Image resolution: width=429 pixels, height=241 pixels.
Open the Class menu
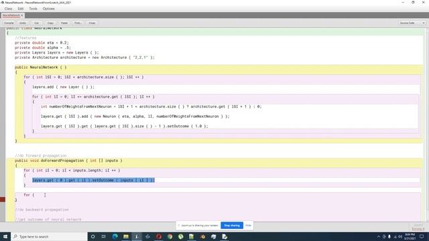[x=8, y=9]
